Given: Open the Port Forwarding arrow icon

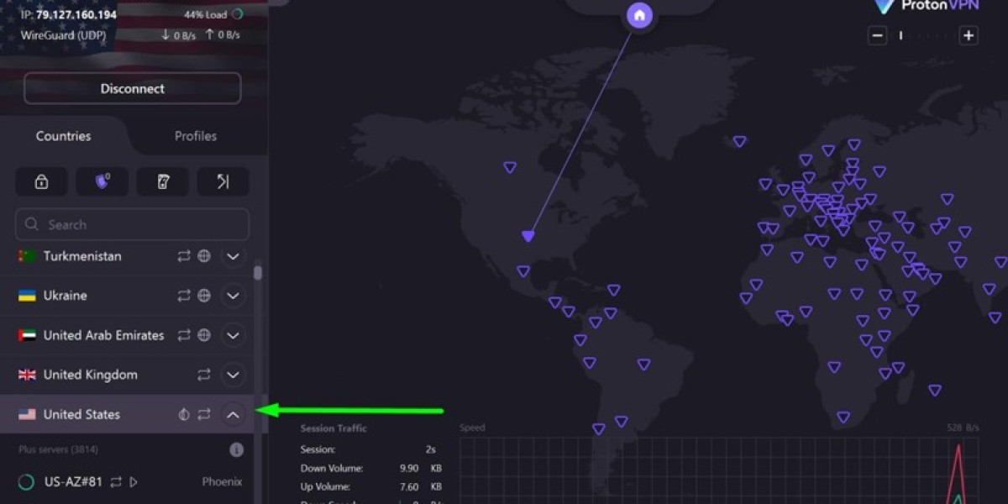Looking at the screenshot, I should point(223,181).
